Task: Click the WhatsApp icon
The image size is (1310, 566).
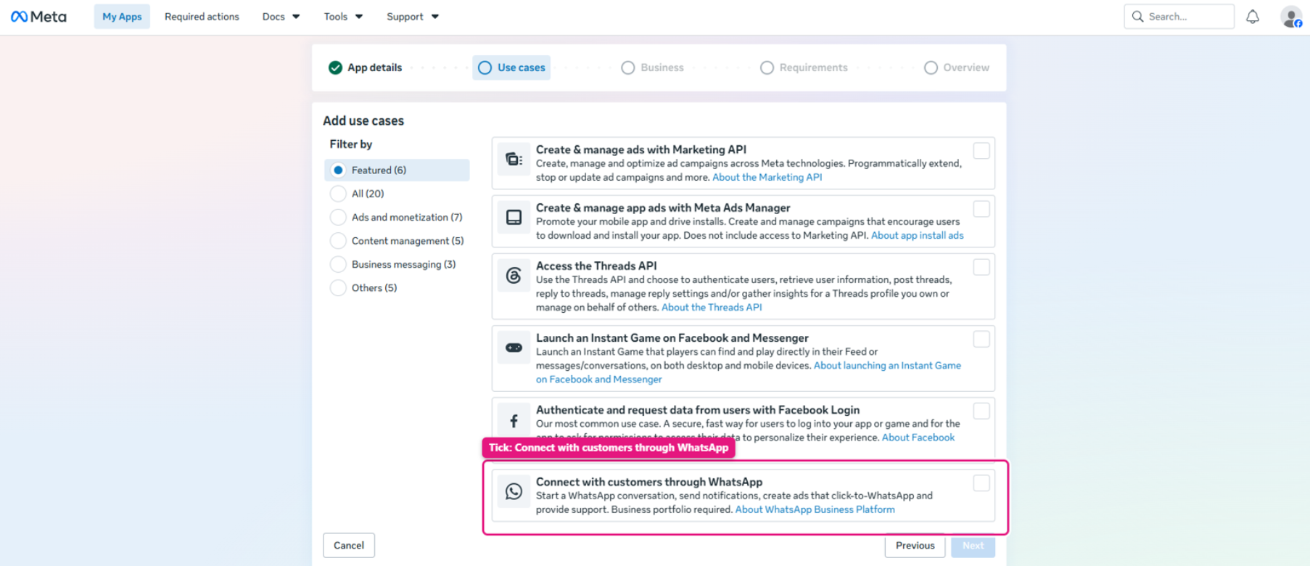Action: tap(514, 491)
